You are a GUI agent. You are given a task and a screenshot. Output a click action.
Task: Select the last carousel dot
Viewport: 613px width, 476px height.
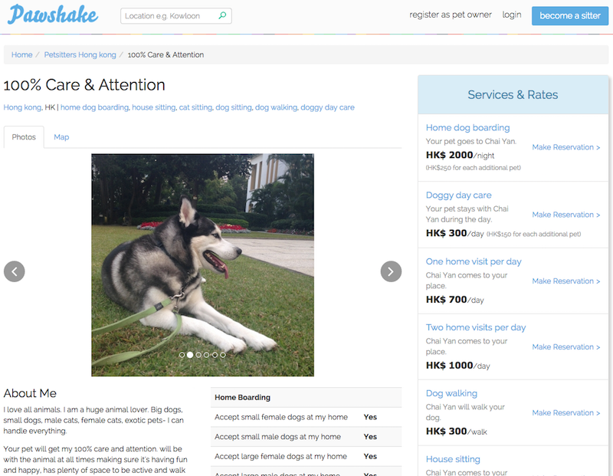(x=223, y=355)
